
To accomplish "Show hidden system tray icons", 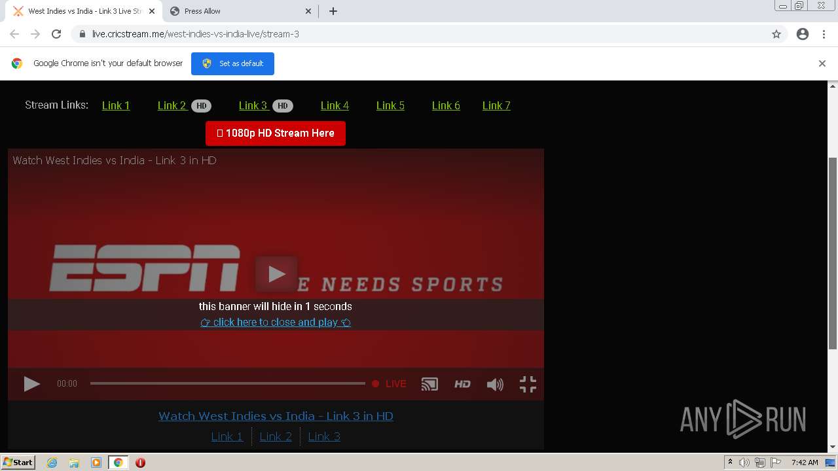I will pos(730,462).
